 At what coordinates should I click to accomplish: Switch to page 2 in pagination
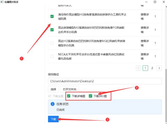click(x=152, y=68)
